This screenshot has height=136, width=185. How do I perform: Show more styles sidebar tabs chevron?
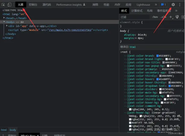point(176,11)
